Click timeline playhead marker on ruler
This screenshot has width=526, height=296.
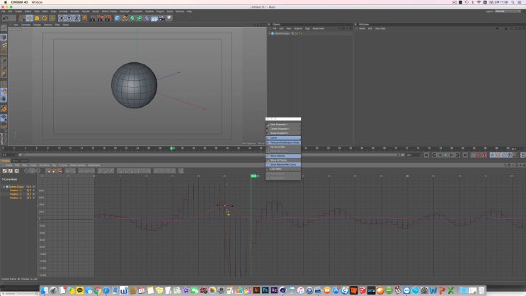172,148
